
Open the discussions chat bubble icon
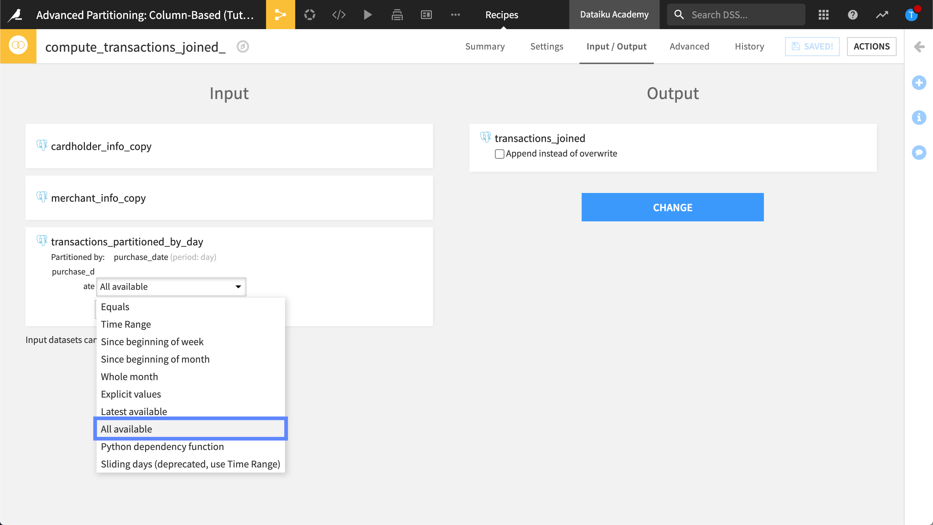point(919,152)
